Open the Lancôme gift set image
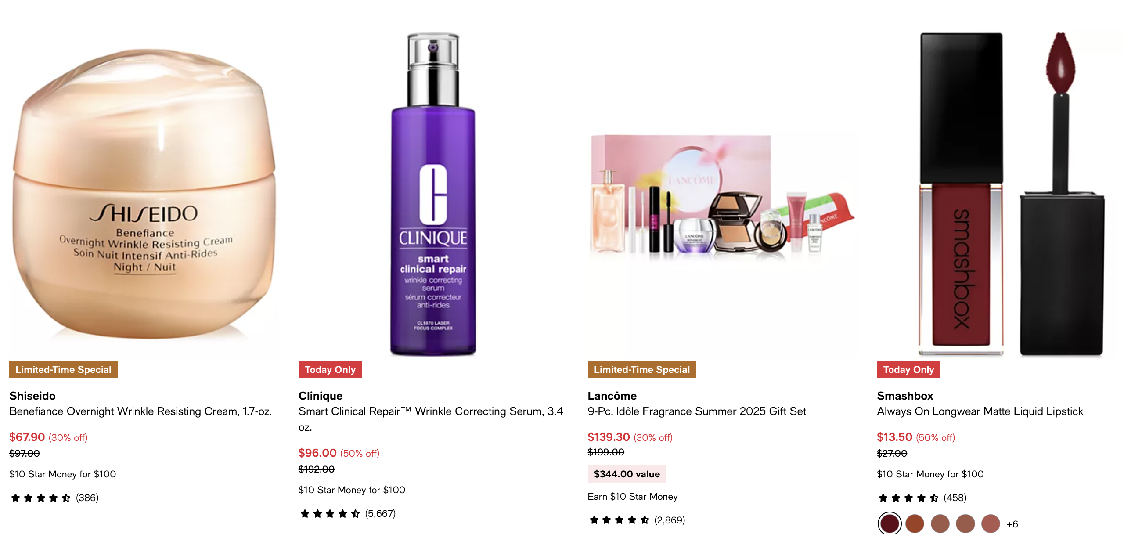 (722, 193)
